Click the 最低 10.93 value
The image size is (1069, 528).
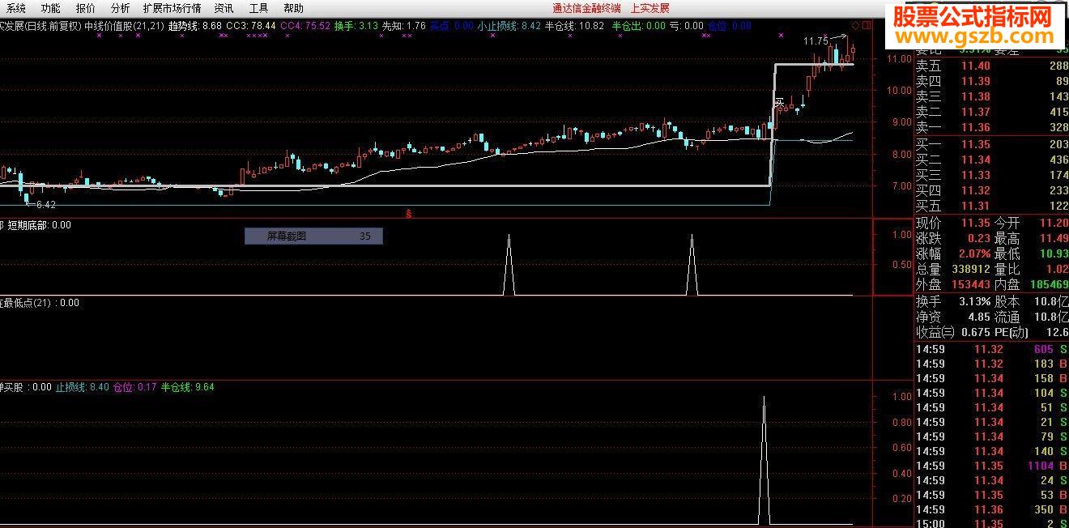(x=1054, y=253)
